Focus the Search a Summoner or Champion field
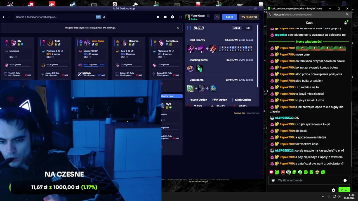This screenshot has width=358, height=201. pyautogui.click(x=55, y=17)
